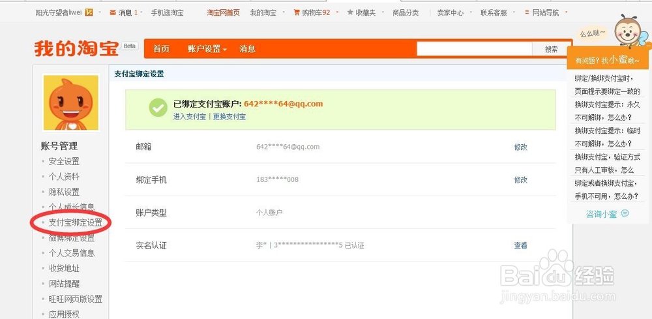
Task: Click the green checkmark bound icon
Action: pos(158,108)
